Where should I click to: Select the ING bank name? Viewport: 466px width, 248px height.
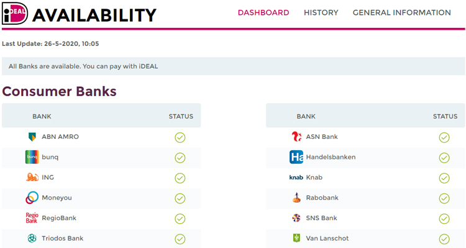point(48,177)
